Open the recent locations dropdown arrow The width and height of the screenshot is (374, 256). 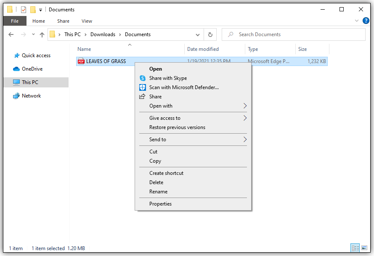(x=33, y=34)
